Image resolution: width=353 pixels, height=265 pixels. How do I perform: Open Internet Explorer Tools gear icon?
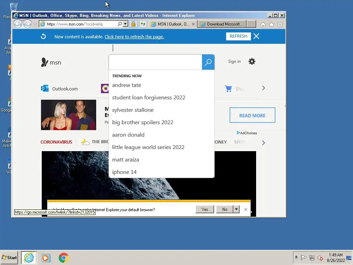280,24
